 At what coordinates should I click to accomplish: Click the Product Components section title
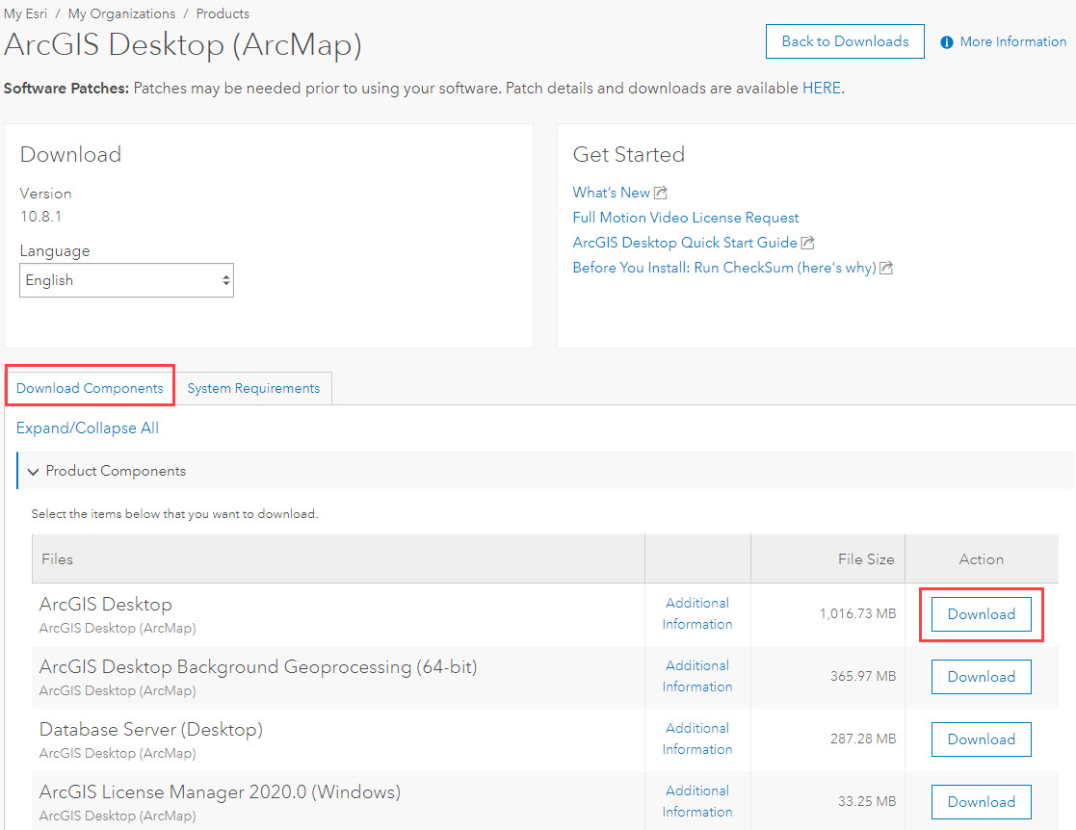coord(116,471)
